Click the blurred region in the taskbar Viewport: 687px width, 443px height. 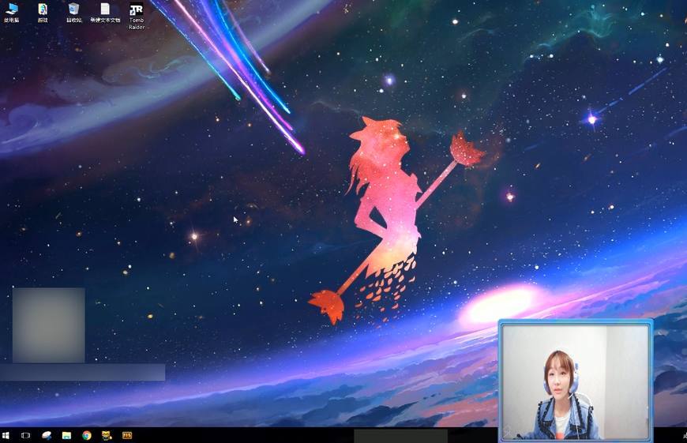coord(400,436)
